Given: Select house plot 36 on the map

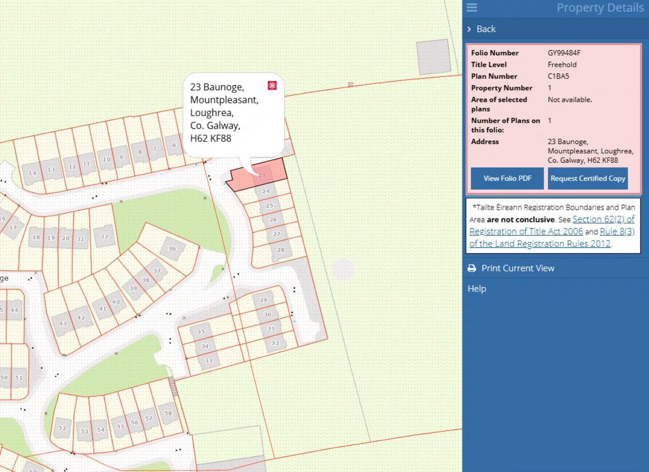Looking at the screenshot, I should point(172,248).
